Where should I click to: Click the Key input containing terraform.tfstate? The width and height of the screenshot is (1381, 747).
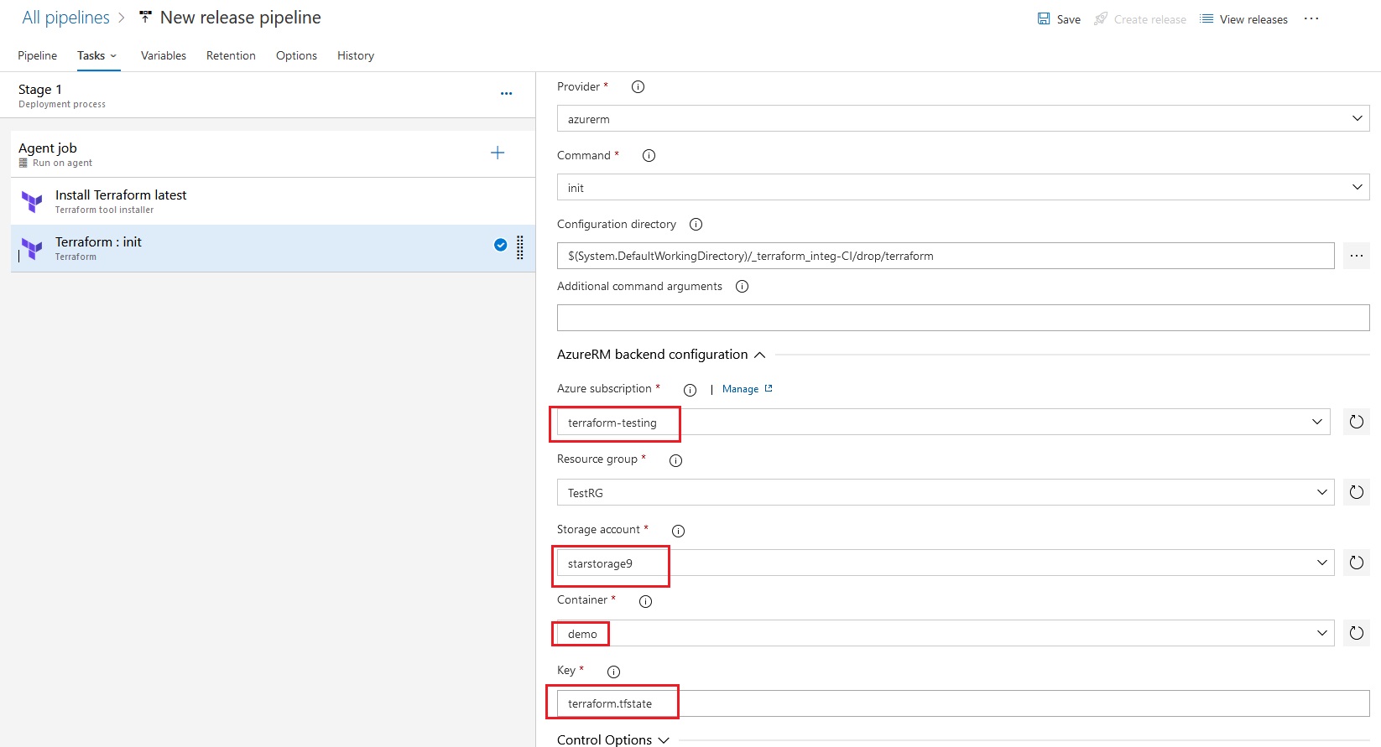(963, 703)
